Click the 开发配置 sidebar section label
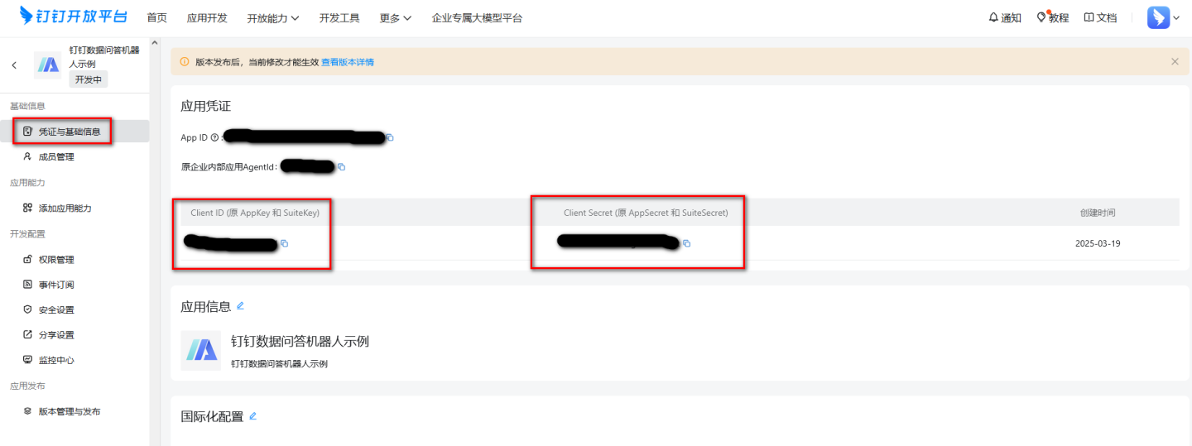This screenshot has width=1192, height=446. click(27, 234)
